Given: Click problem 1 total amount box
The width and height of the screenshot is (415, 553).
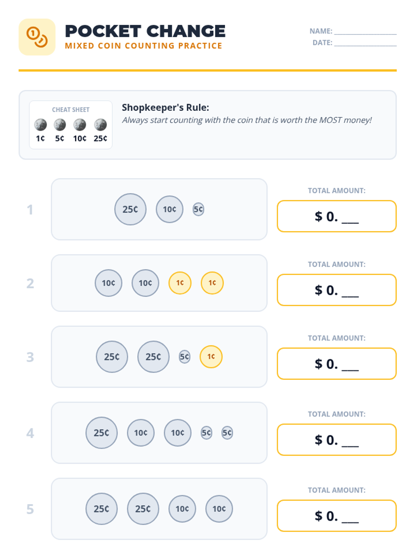Looking at the screenshot, I should coord(336,216).
